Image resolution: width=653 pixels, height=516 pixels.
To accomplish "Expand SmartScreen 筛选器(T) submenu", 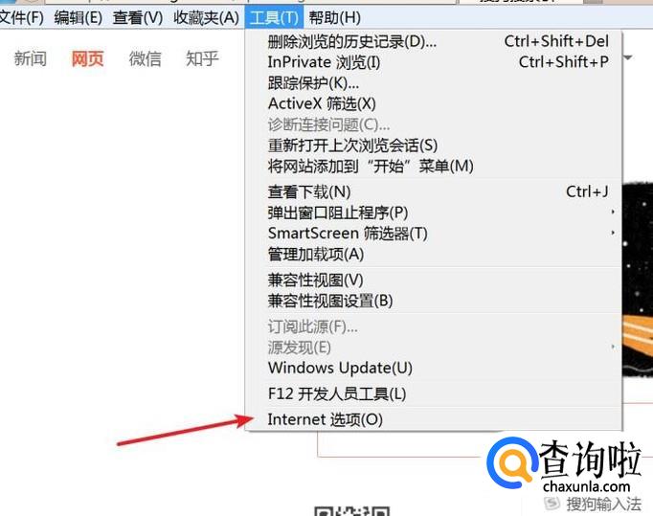I will pyautogui.click(x=434, y=234).
